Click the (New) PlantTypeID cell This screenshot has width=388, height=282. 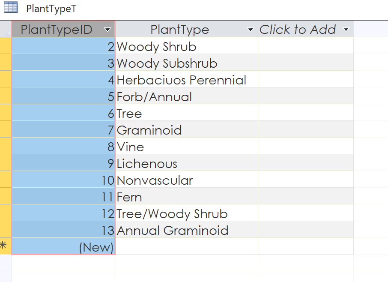click(x=63, y=246)
